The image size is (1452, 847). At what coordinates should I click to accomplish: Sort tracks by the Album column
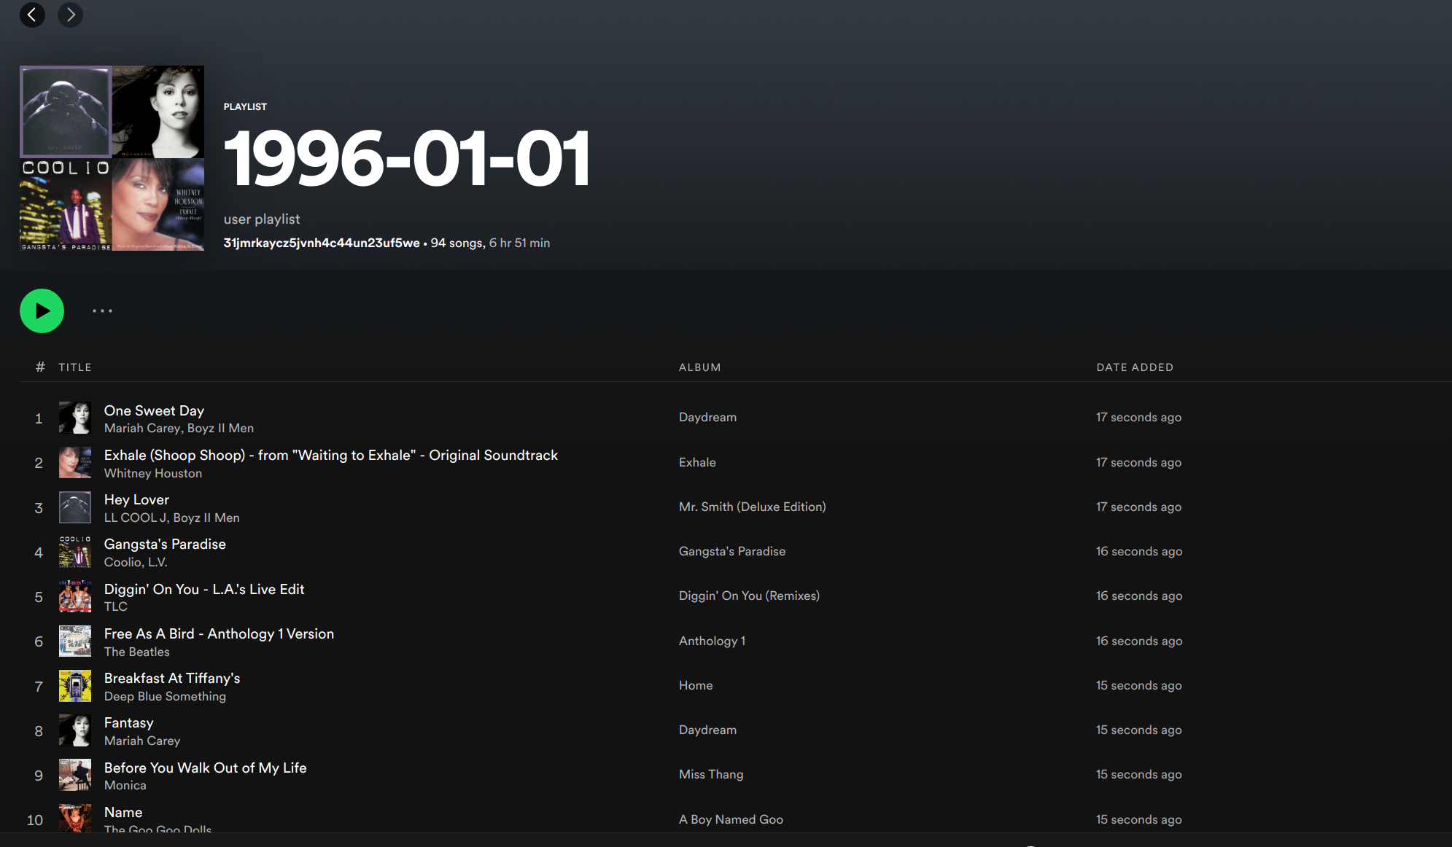(x=699, y=367)
